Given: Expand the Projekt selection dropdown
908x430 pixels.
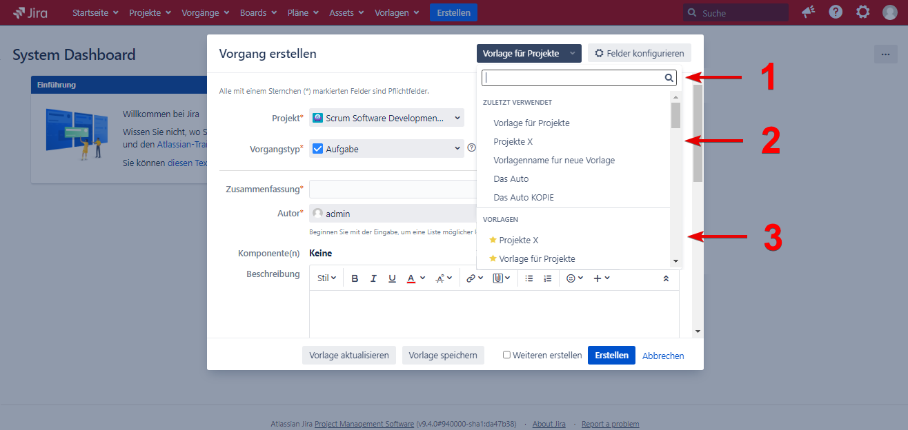Looking at the screenshot, I should pyautogui.click(x=386, y=118).
